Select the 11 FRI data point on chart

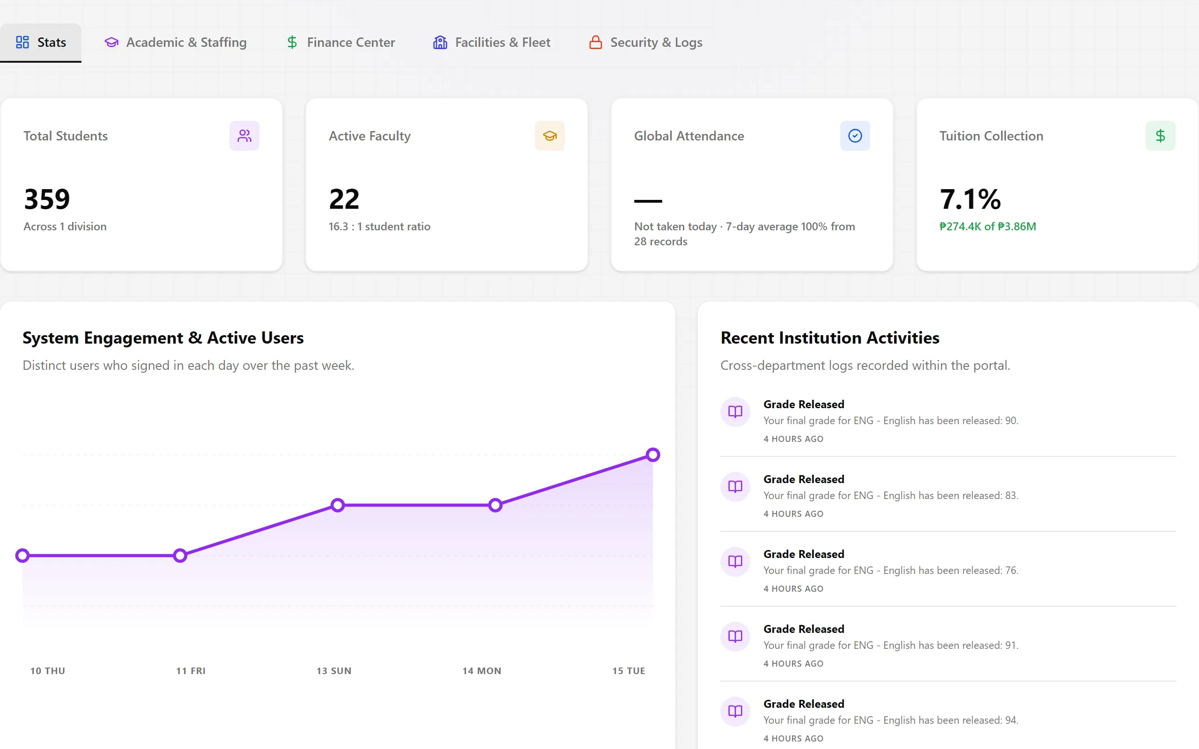click(x=180, y=555)
